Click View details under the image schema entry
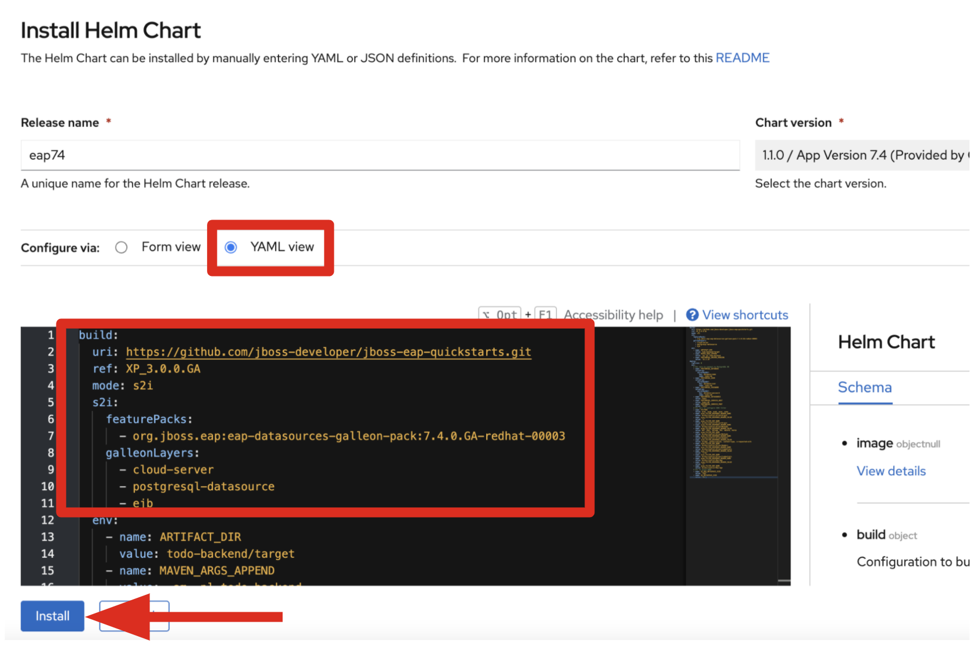 coord(891,471)
